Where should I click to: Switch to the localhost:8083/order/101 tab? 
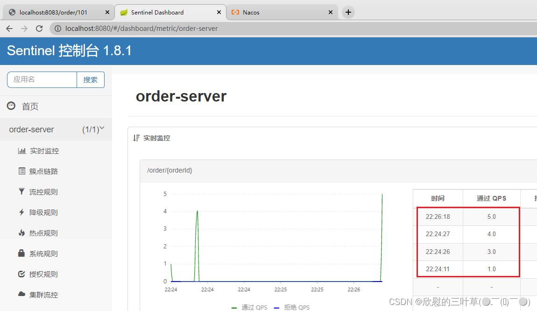coord(58,12)
